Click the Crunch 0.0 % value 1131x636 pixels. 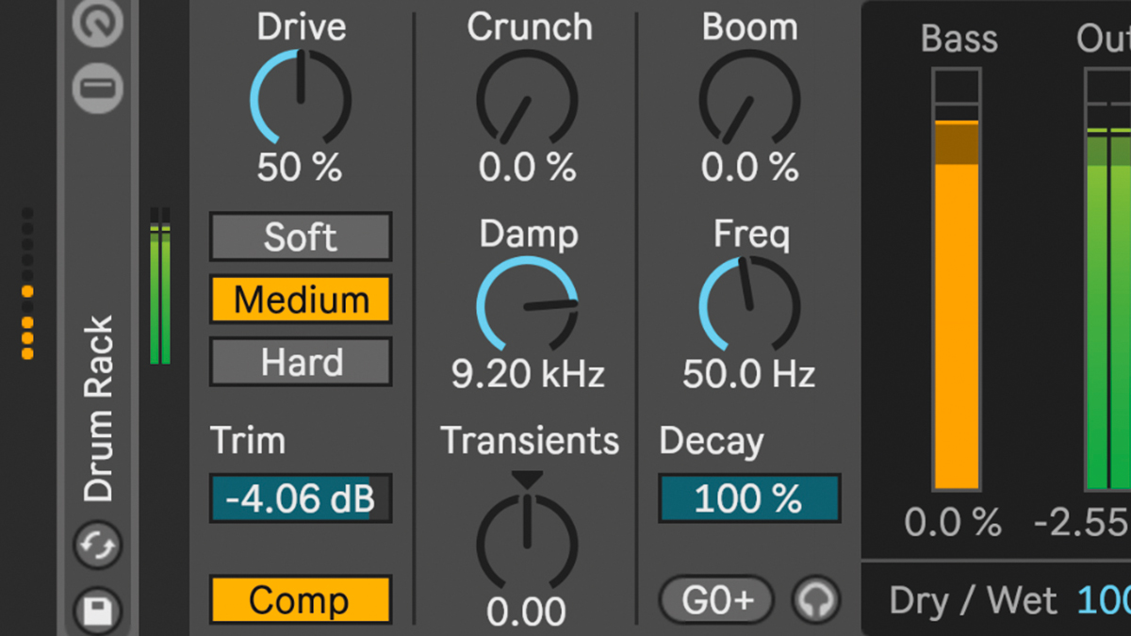click(x=527, y=168)
